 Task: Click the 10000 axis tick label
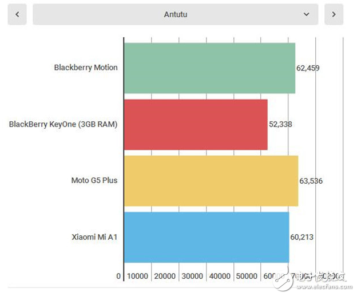(138, 276)
